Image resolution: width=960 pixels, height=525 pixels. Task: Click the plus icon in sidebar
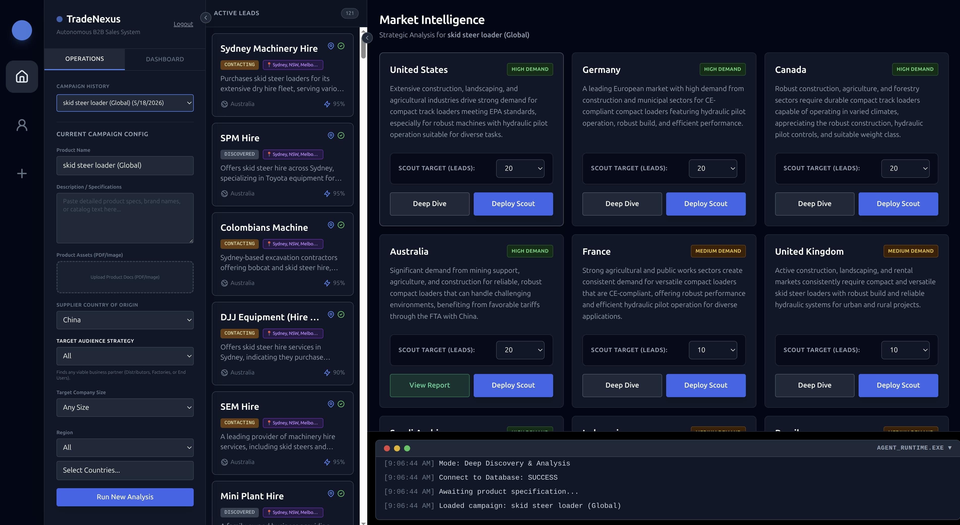click(22, 173)
